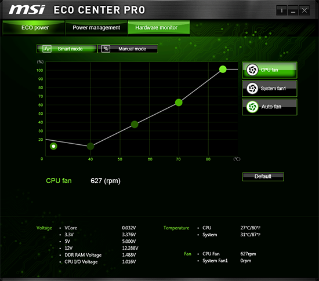The image size is (319, 281).
Task: Reset fan curve with Default button
Action: [x=263, y=177]
